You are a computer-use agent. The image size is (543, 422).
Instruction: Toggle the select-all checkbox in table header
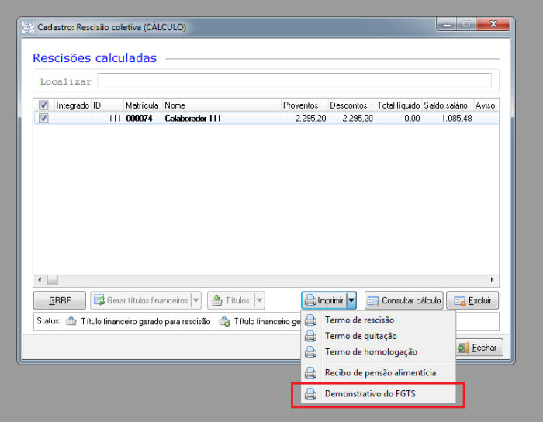(x=43, y=105)
